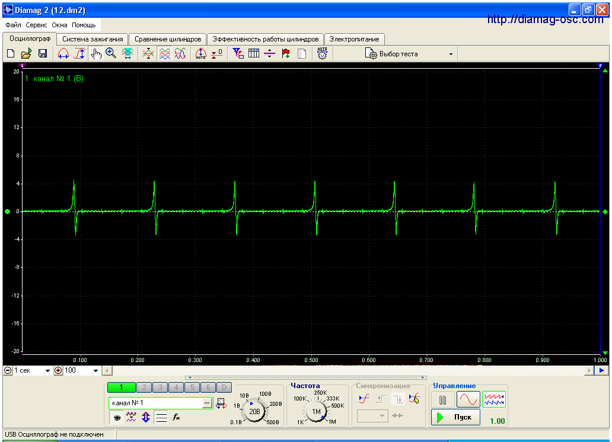Click the ellipsis button beside канал № 1
The height and width of the screenshot is (442, 612).
[x=207, y=403]
